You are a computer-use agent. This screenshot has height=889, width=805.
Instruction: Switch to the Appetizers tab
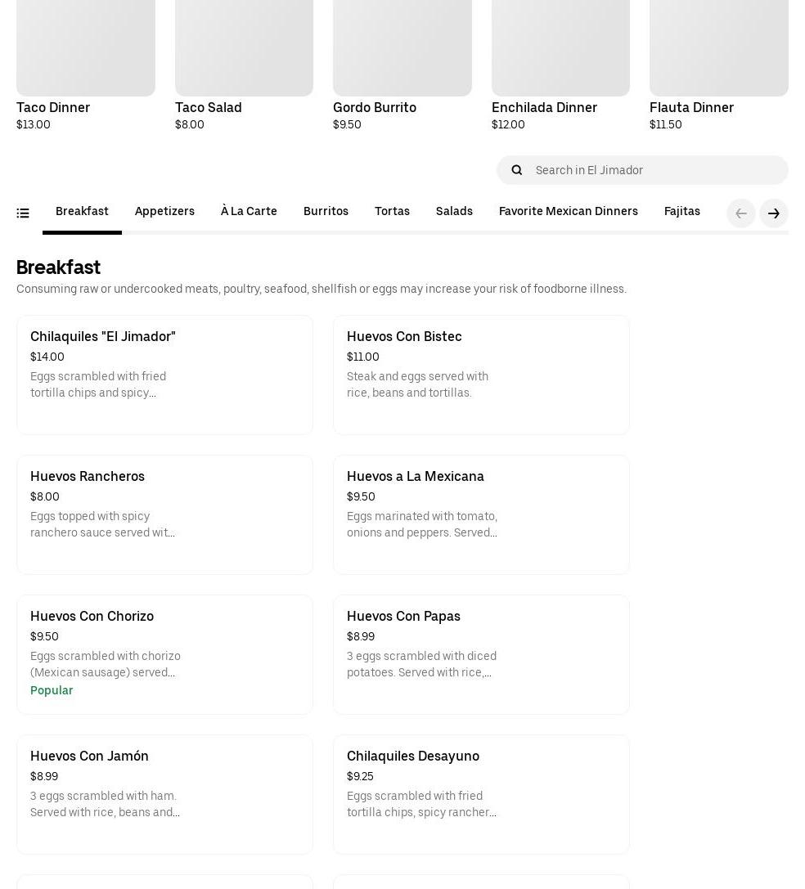point(164,212)
